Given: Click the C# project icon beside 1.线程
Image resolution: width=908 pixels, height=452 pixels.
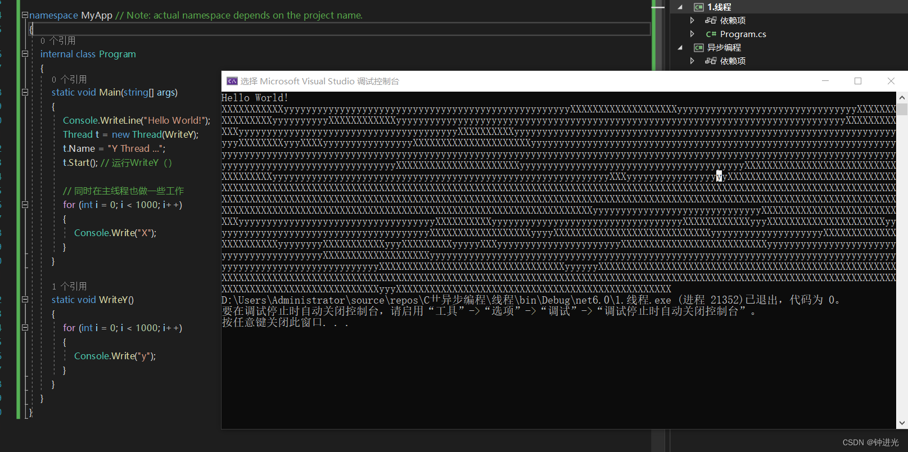Looking at the screenshot, I should click(x=699, y=7).
